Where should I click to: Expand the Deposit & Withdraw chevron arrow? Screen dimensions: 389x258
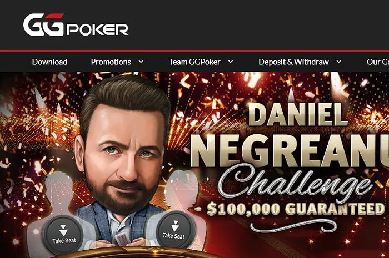click(x=338, y=62)
